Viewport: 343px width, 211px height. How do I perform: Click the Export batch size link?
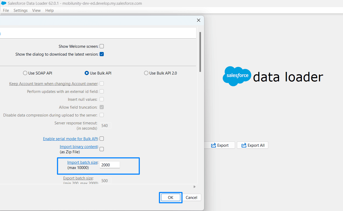point(78,178)
